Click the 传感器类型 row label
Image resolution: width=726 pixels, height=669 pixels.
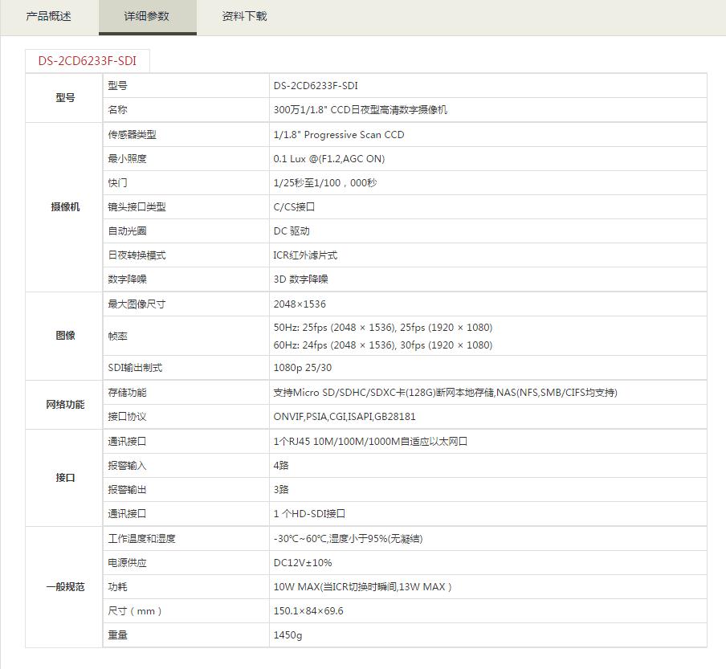[x=132, y=135]
